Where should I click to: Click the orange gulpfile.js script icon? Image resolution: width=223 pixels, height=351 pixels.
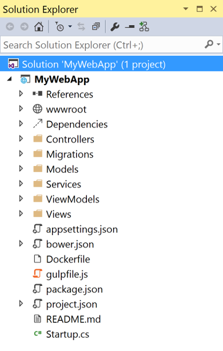[x=38, y=273]
